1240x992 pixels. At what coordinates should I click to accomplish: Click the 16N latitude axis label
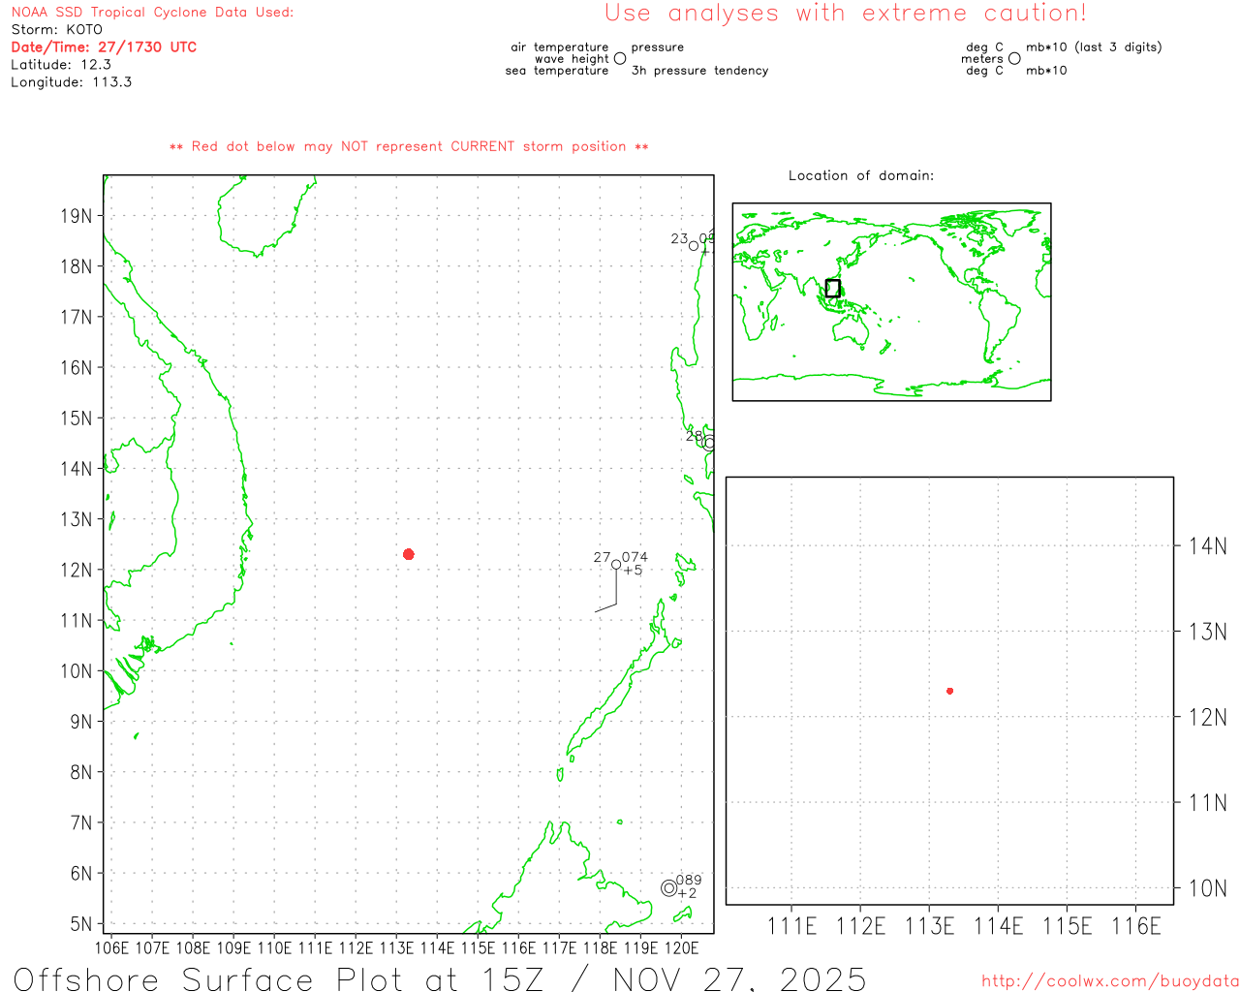click(x=76, y=368)
